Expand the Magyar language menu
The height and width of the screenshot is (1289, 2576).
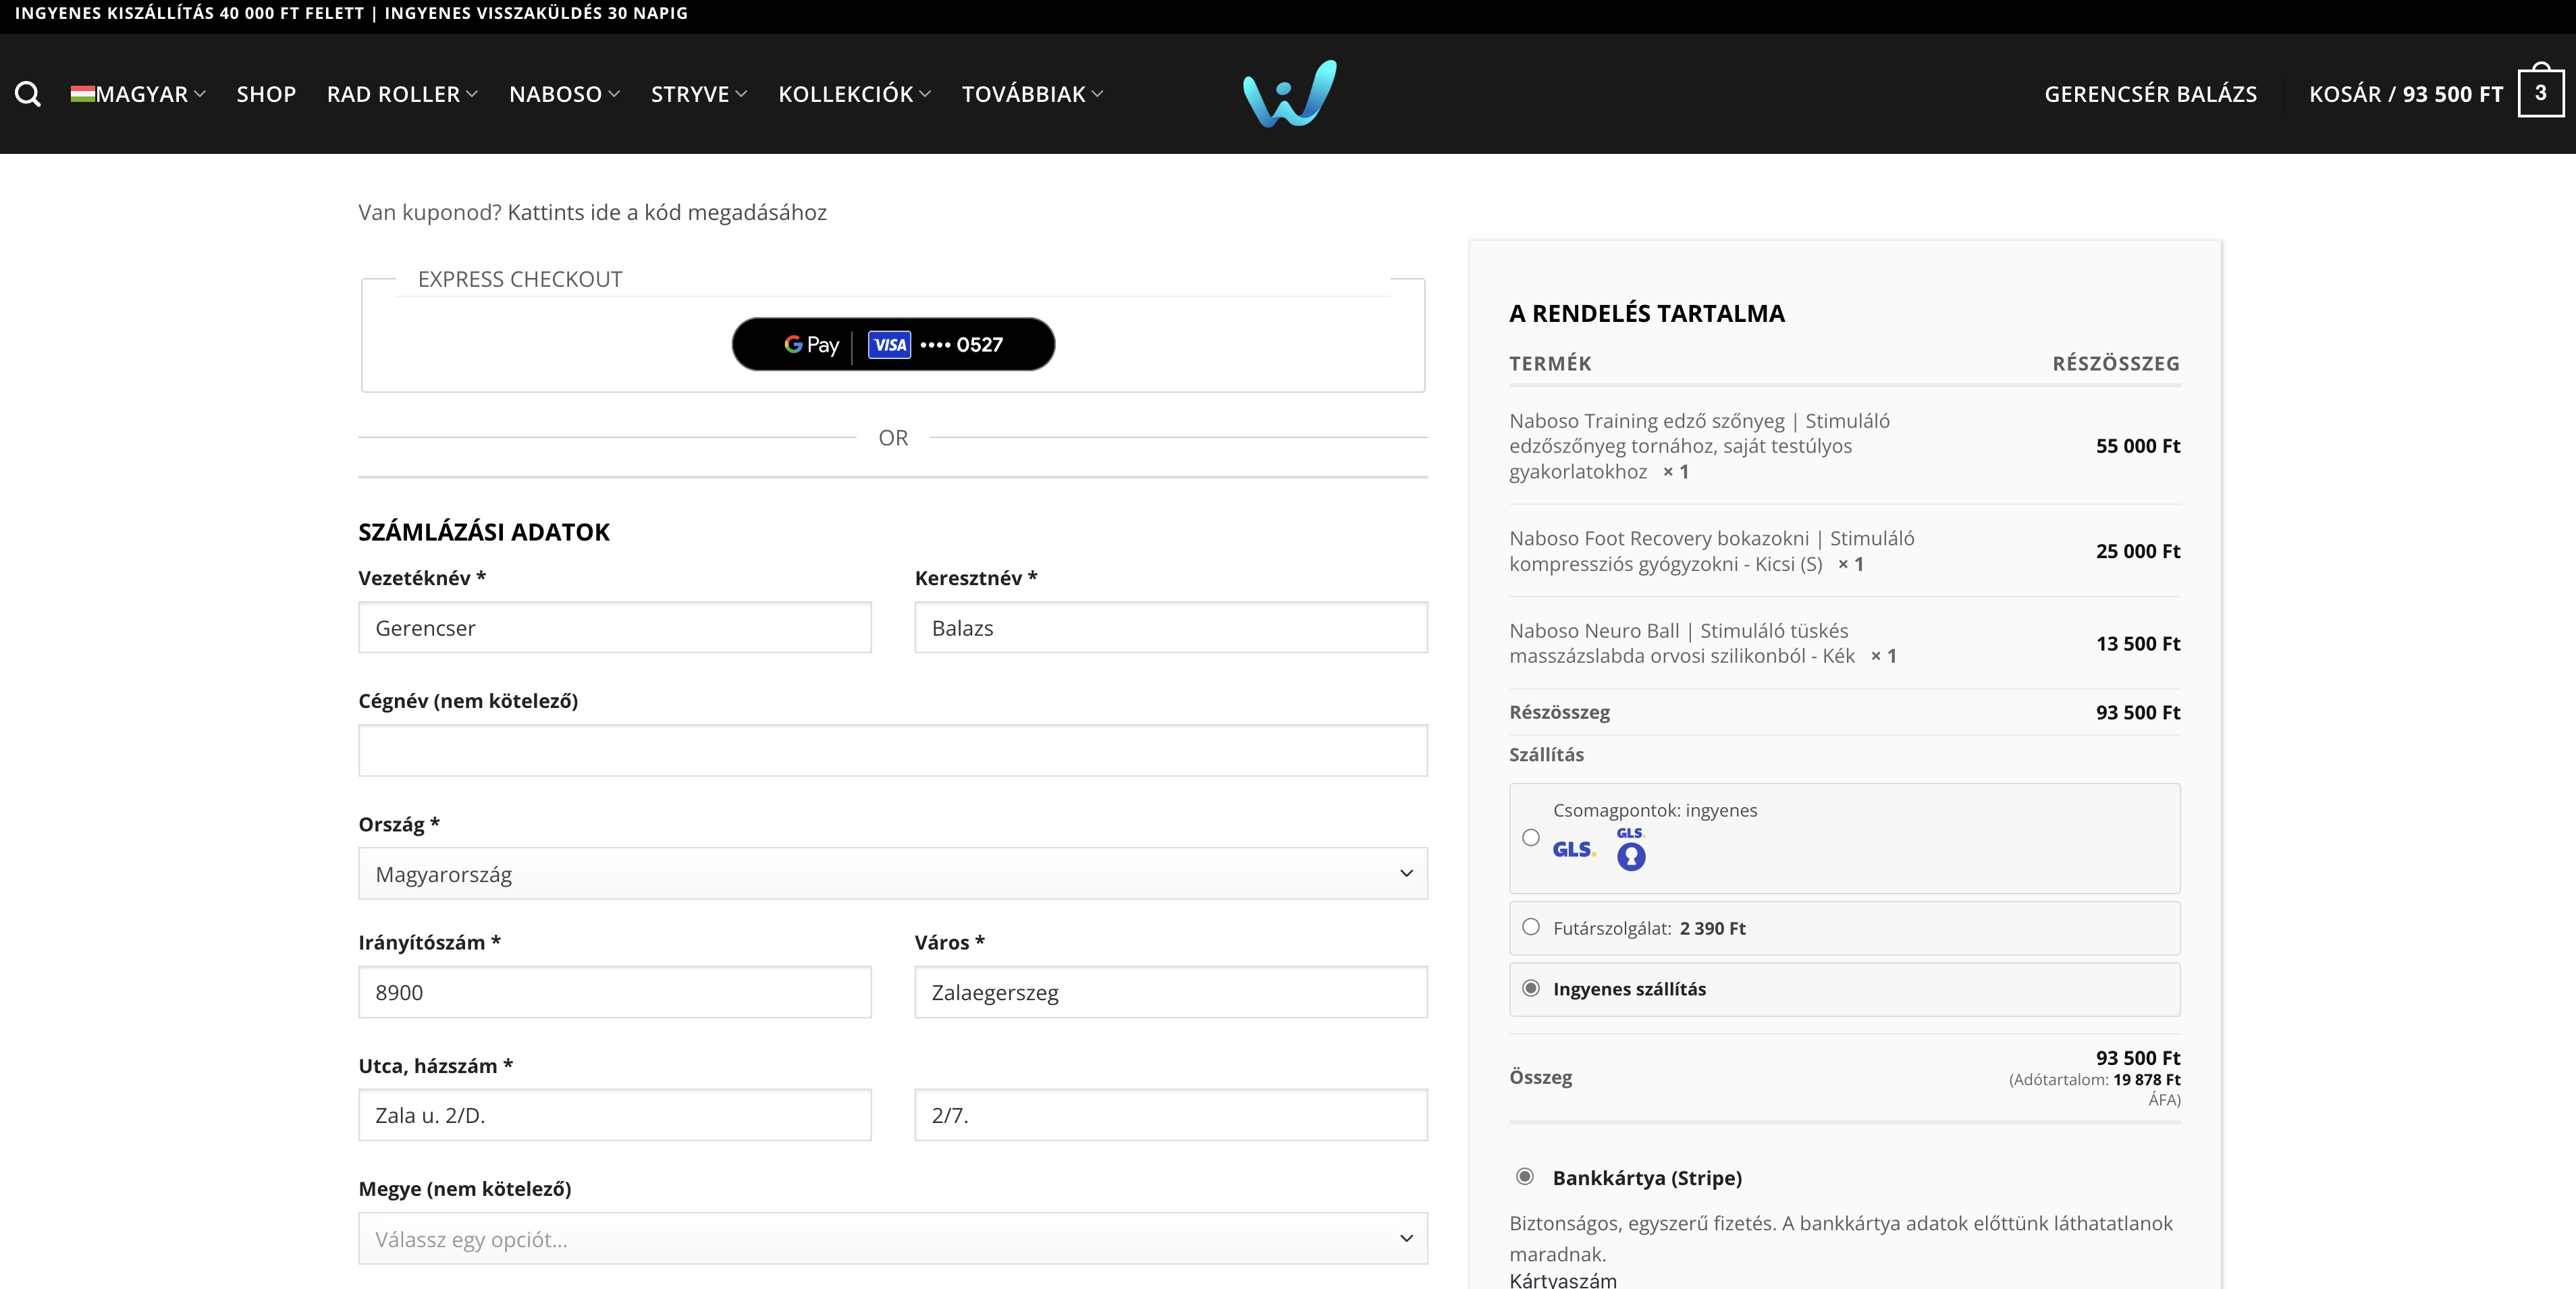coord(139,94)
